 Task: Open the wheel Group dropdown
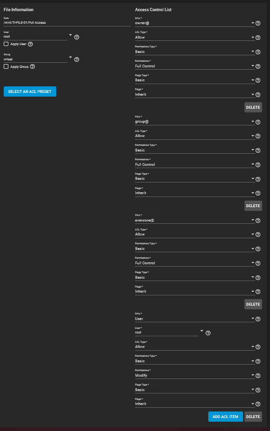pos(38,59)
